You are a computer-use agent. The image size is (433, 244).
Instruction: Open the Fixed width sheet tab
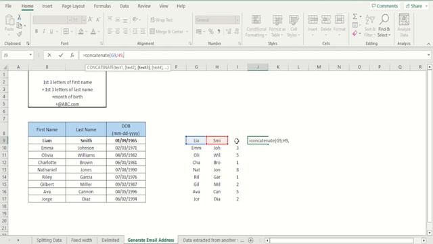81,240
